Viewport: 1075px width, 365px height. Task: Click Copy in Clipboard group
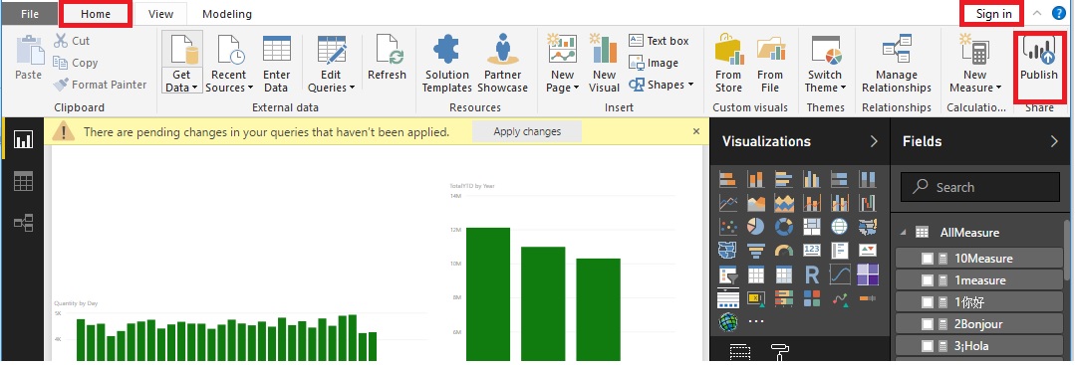point(76,63)
